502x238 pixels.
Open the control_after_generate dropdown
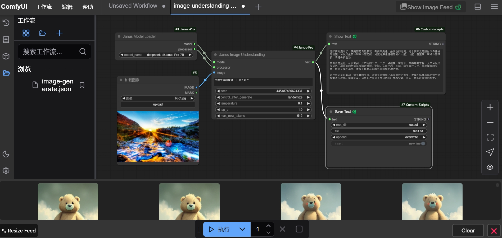pyautogui.click(x=263, y=97)
